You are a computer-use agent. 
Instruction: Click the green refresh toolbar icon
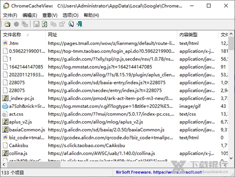(45, 24)
